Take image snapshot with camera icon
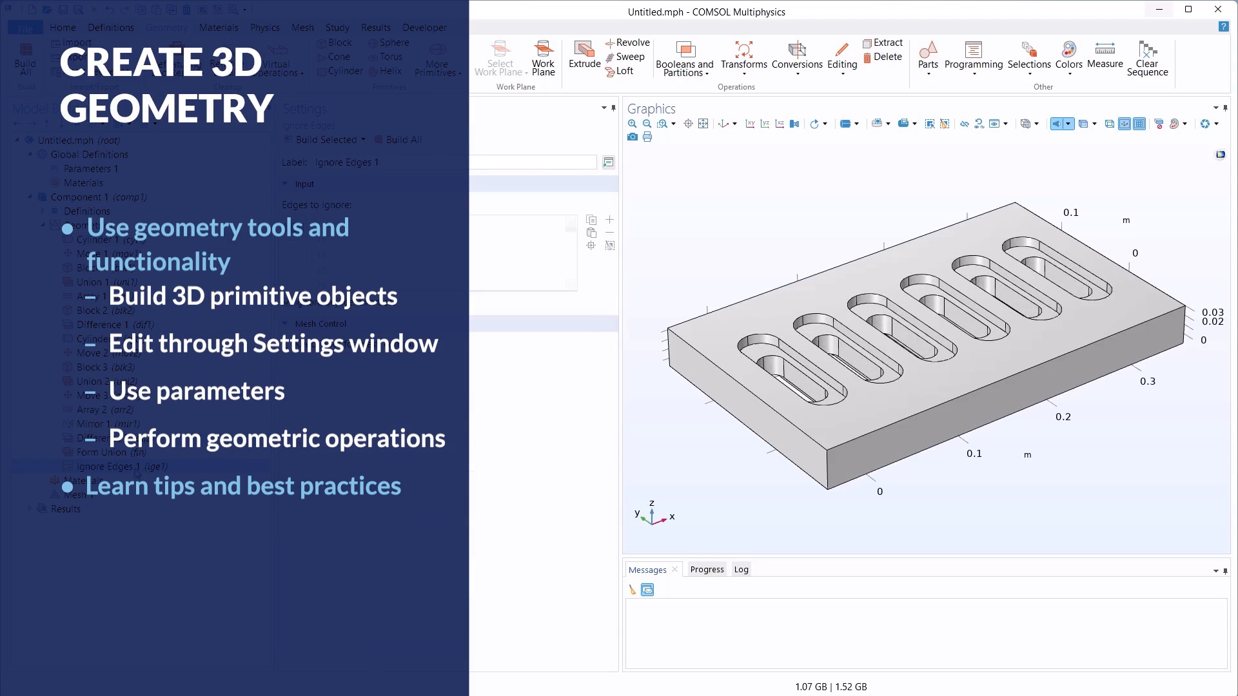The width and height of the screenshot is (1238, 696). (x=633, y=137)
